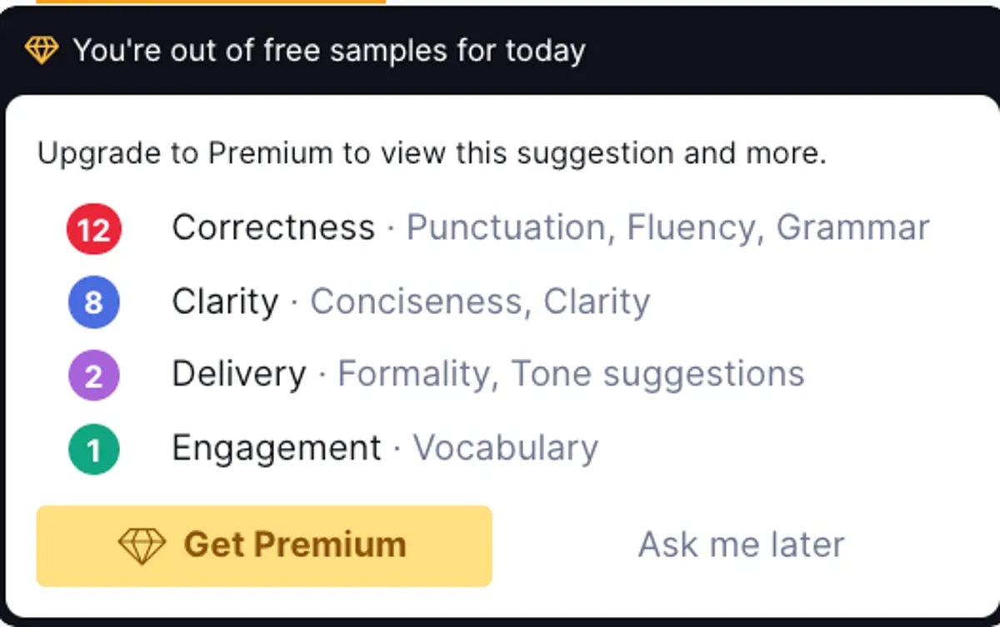Viewport: 1000px width, 627px height.
Task: Click the Grammarly premium gem next to Get Premium
Action: coord(141,545)
